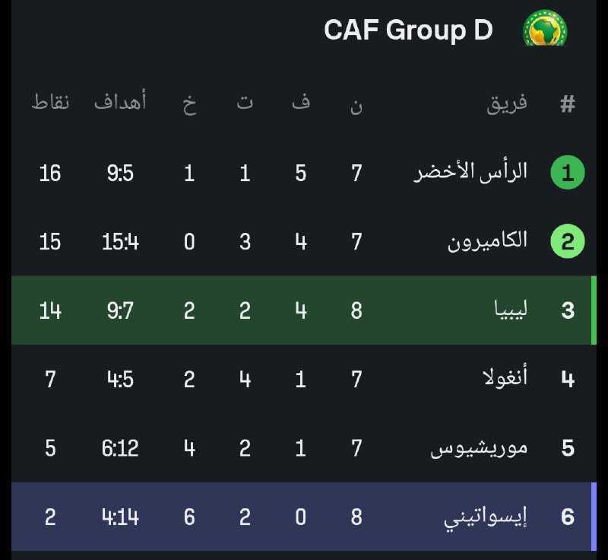Click the أهداف goals column header
This screenshot has width=608, height=560.
coord(120,100)
